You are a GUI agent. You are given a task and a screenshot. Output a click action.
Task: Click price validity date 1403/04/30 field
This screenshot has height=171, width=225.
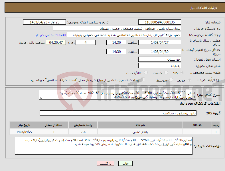[160, 51]
